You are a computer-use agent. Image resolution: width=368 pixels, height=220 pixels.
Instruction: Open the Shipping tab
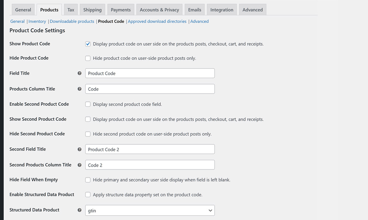[92, 10]
